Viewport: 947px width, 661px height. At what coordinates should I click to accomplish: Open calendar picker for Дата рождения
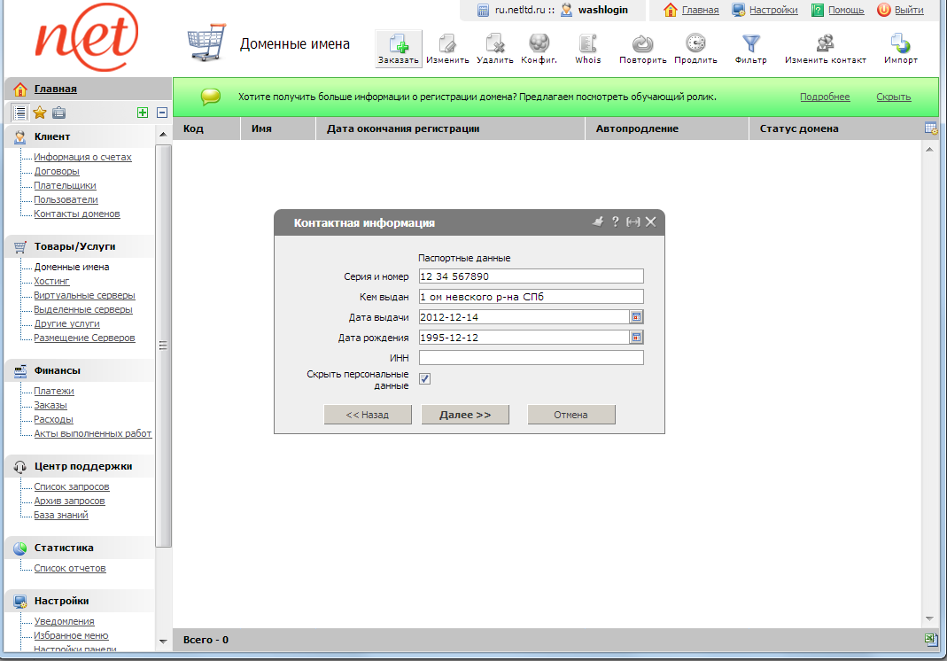pyautogui.click(x=636, y=338)
